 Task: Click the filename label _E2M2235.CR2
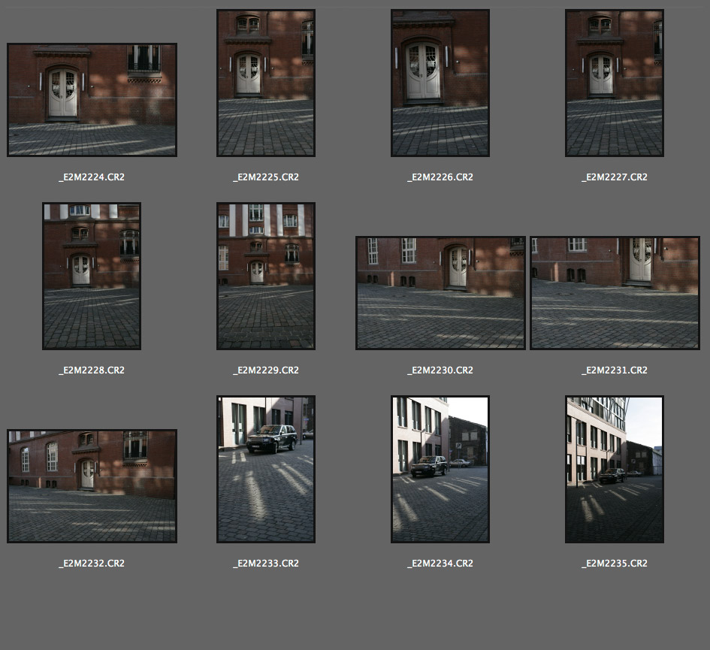[615, 564]
